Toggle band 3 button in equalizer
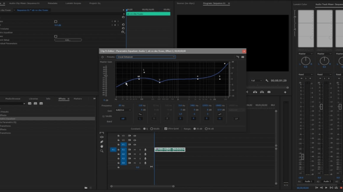This screenshot has width=343, height=192. pyautogui.click(x=180, y=118)
